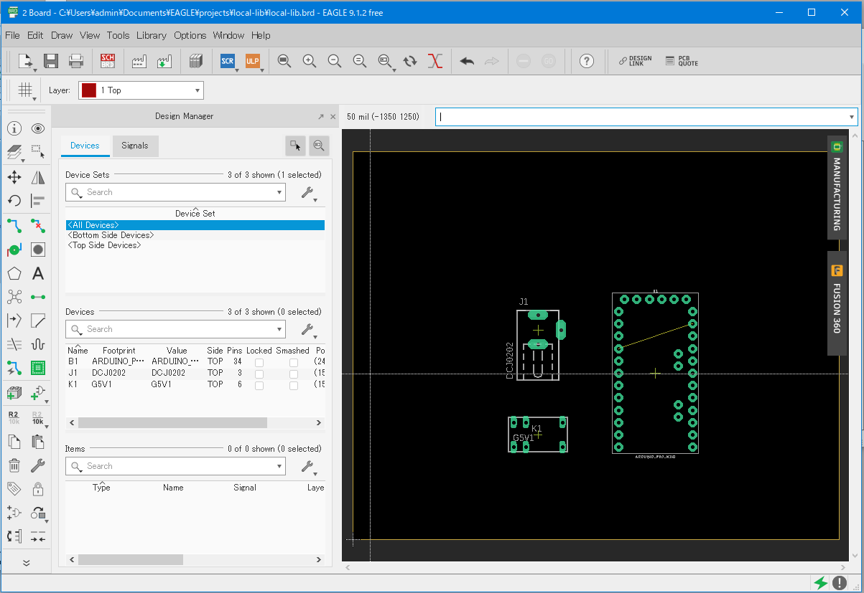Open Items wrench options menu
This screenshot has width=864, height=593.
coord(309,467)
